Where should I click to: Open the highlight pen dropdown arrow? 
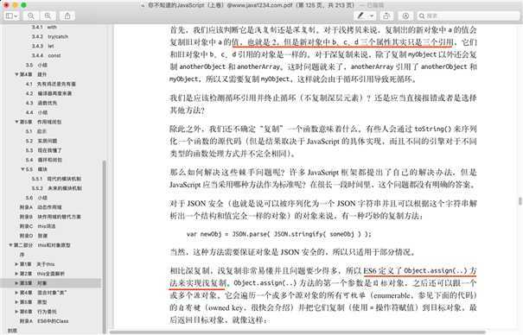[372, 16]
